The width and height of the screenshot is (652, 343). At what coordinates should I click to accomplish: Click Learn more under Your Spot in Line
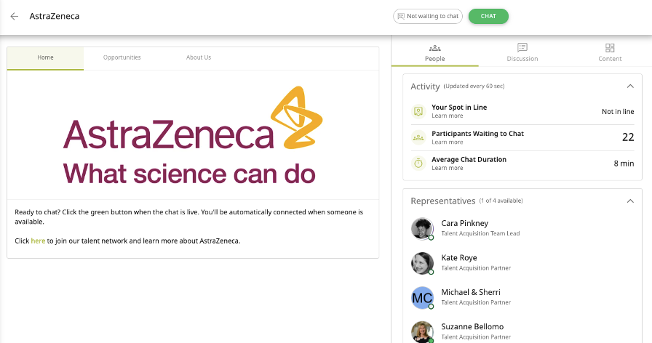point(447,116)
